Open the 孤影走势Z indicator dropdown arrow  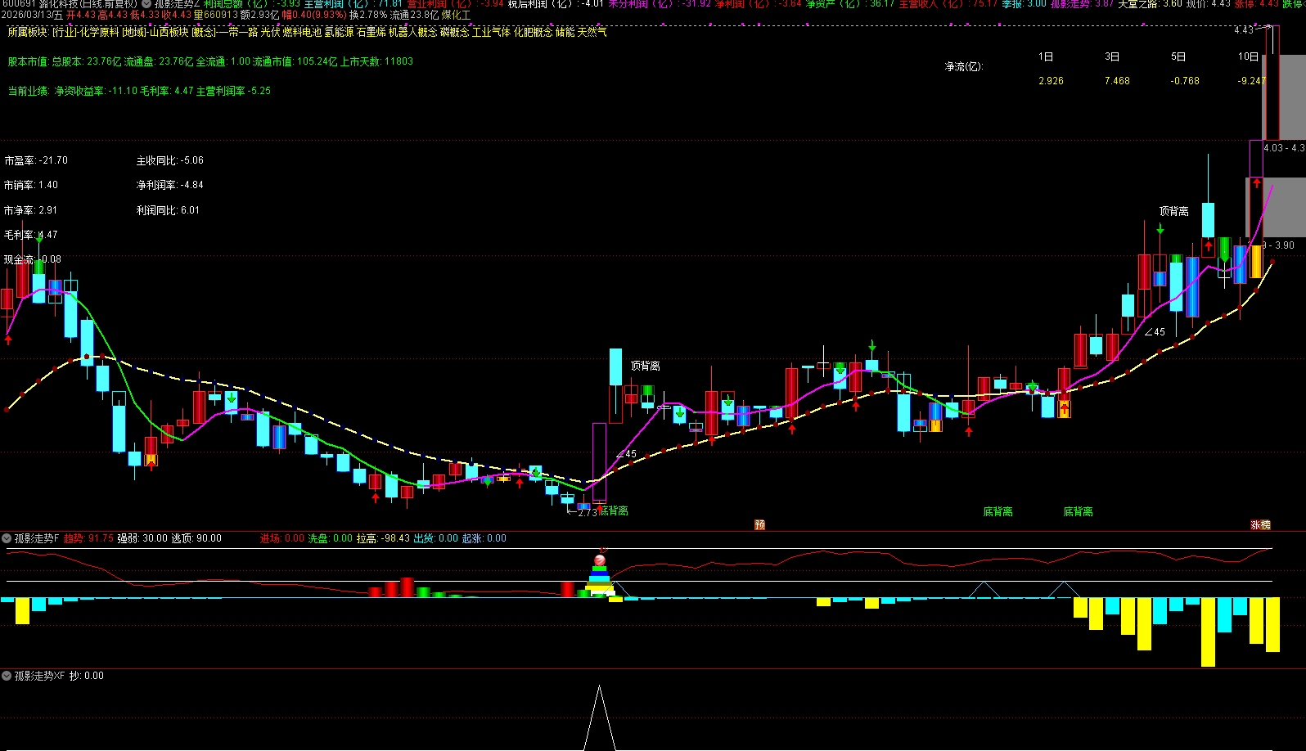[146, 3]
